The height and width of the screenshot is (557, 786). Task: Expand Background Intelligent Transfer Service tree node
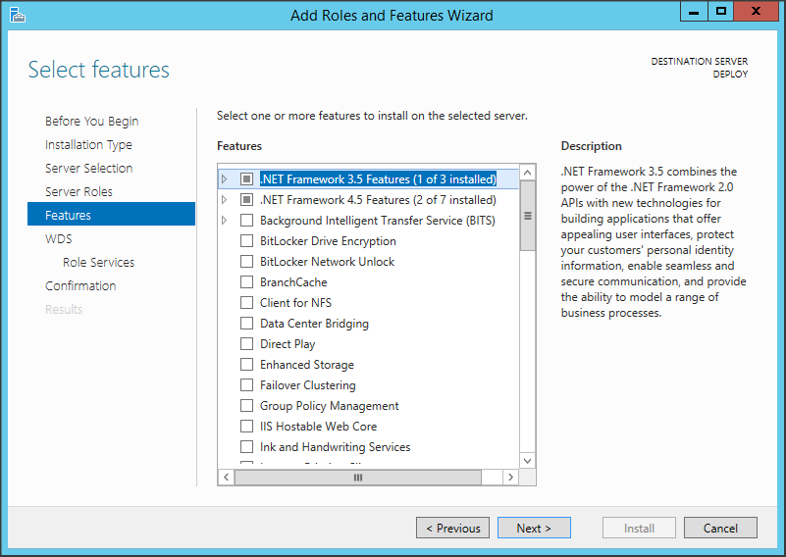coord(225,221)
